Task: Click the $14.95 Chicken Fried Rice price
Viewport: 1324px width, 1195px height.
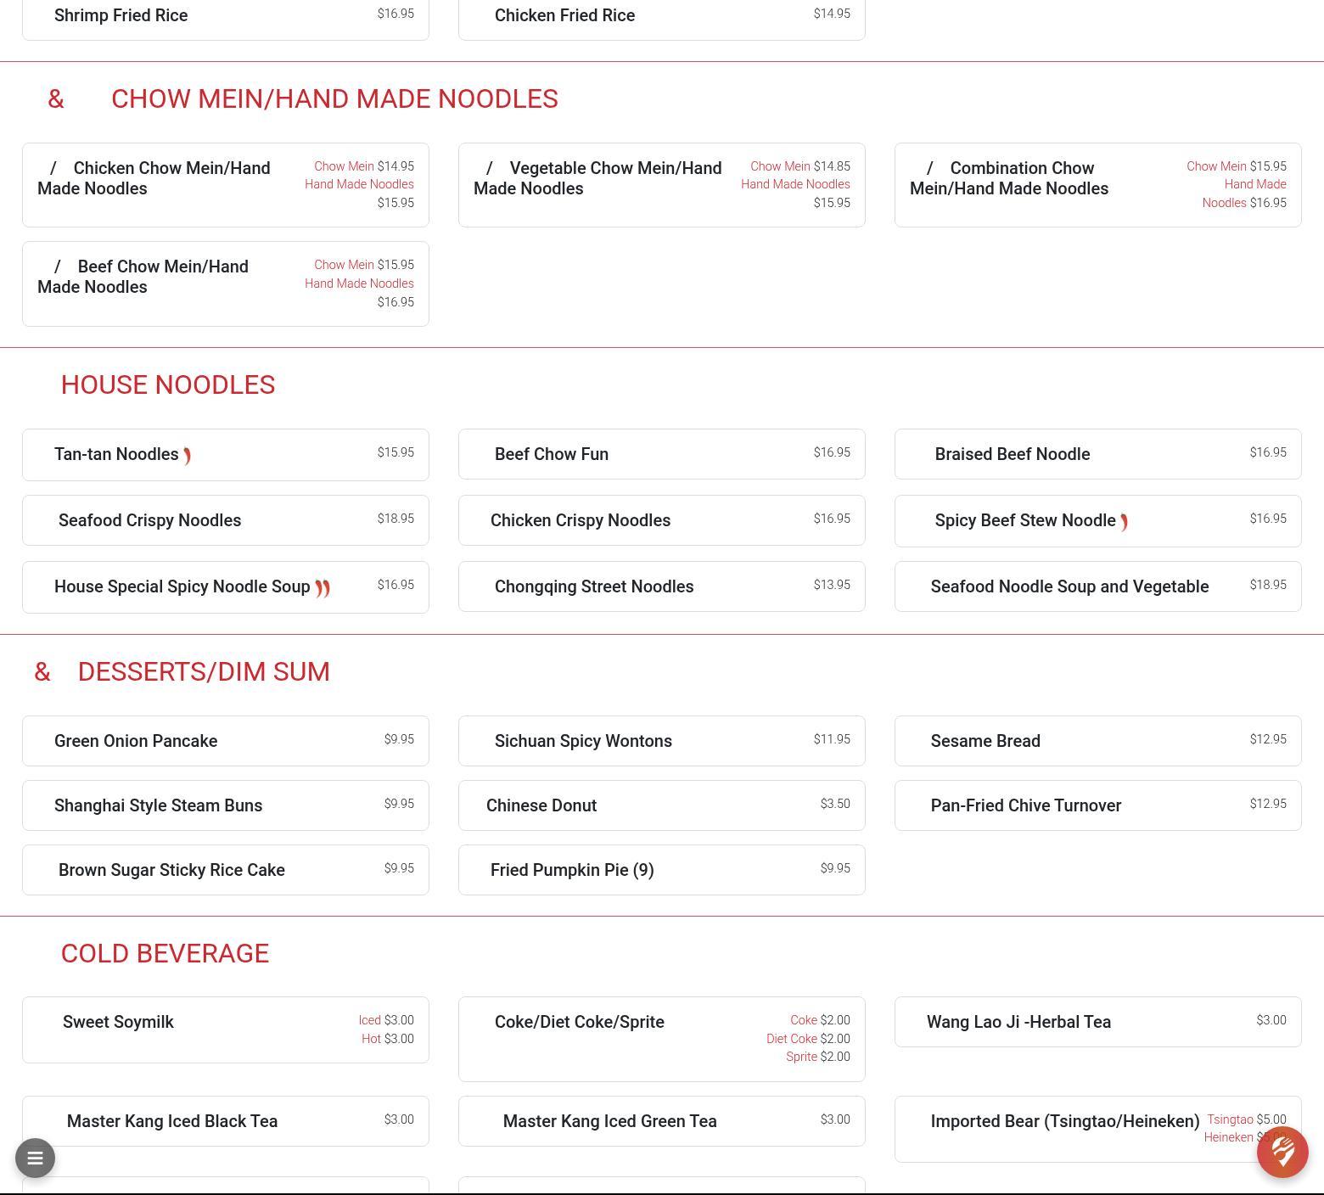Action: pos(832,14)
